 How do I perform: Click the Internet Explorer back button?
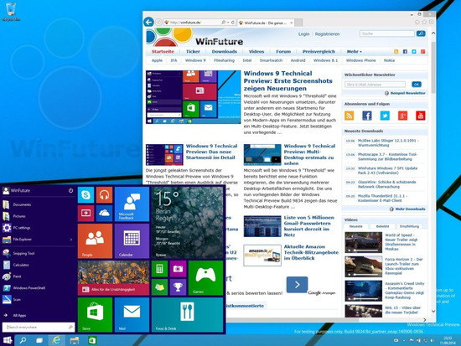pyautogui.click(x=148, y=22)
